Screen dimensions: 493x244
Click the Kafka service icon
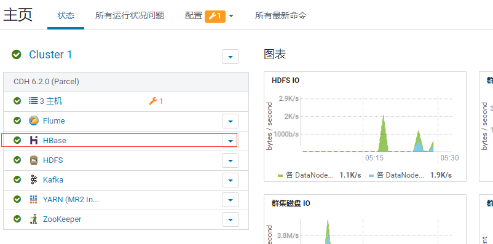click(34, 180)
